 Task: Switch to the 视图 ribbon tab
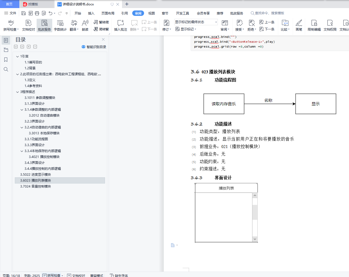[x=152, y=13]
